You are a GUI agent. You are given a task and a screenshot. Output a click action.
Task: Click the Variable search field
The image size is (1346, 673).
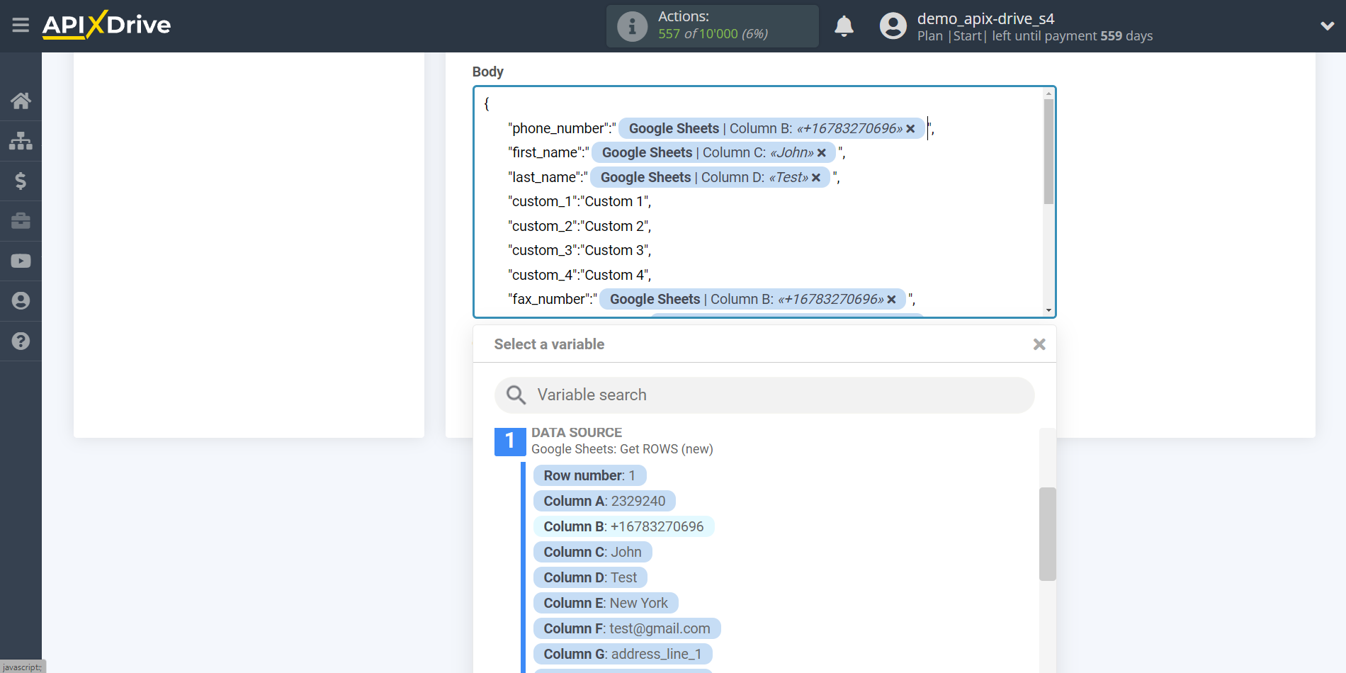[x=764, y=395]
